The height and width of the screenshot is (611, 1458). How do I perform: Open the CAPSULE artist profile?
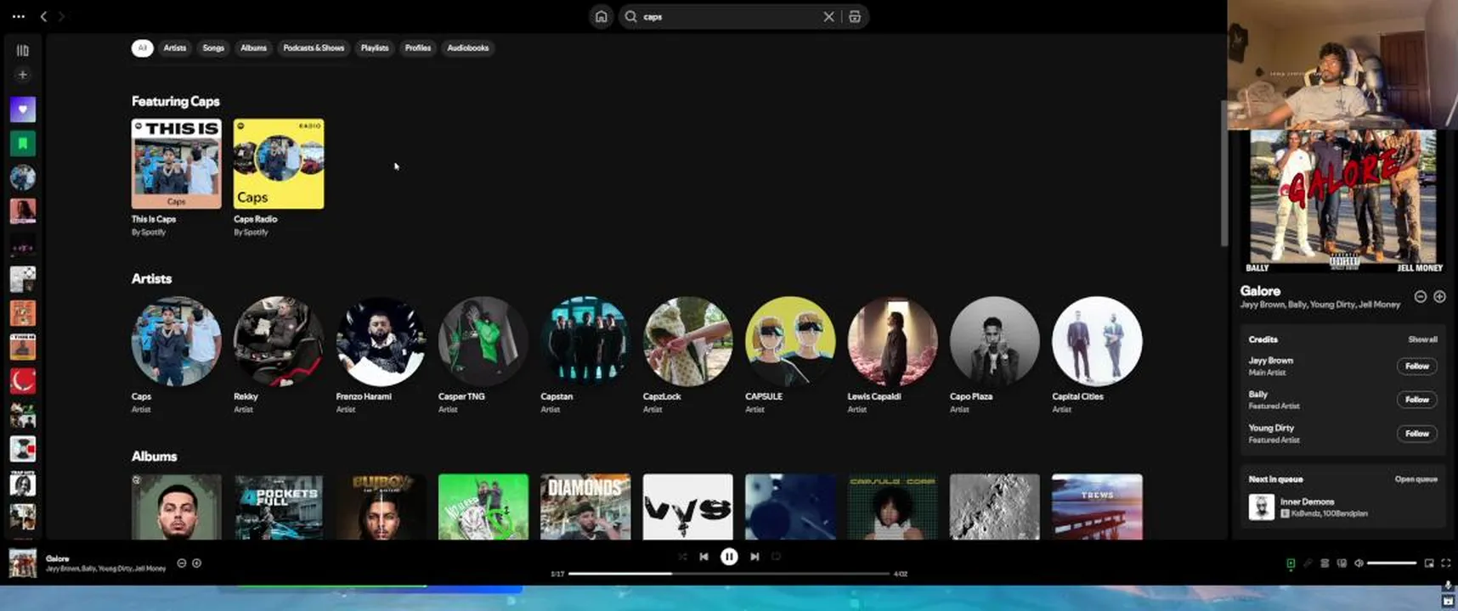(x=790, y=355)
